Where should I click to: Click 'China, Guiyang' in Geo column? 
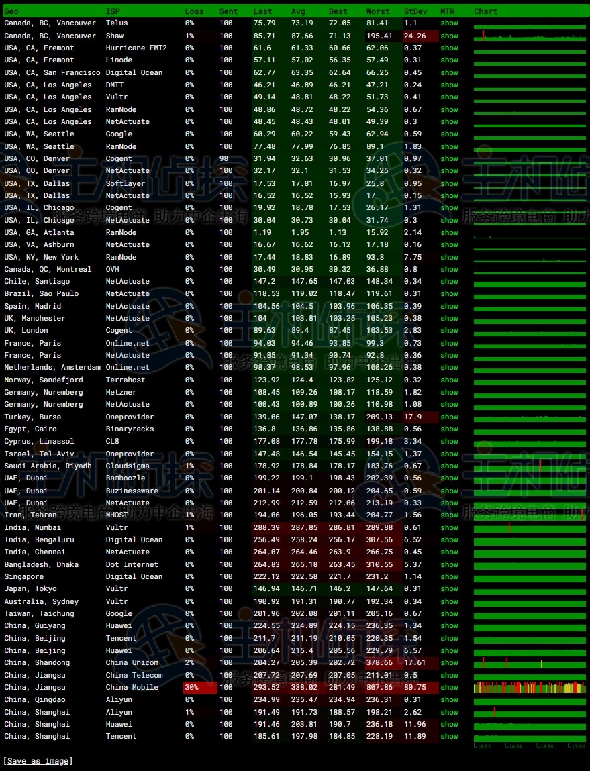(x=35, y=625)
